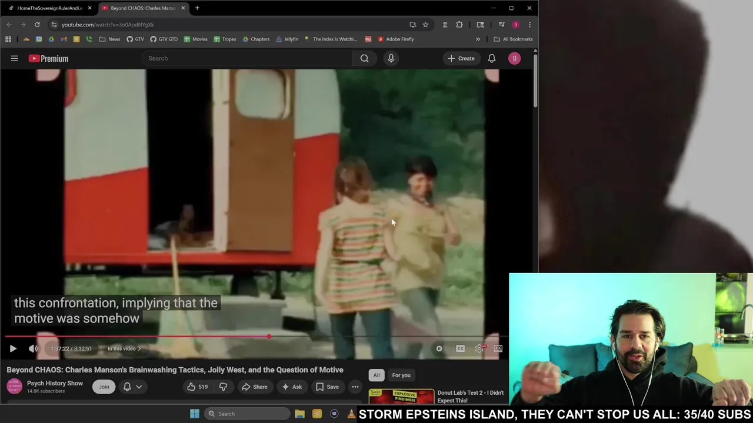Open the YouTube guide hamburger menu
The height and width of the screenshot is (423, 753).
click(x=15, y=58)
